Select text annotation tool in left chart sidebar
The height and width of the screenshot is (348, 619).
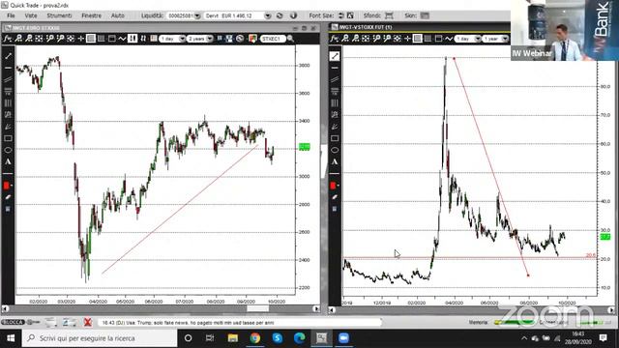click(x=8, y=161)
